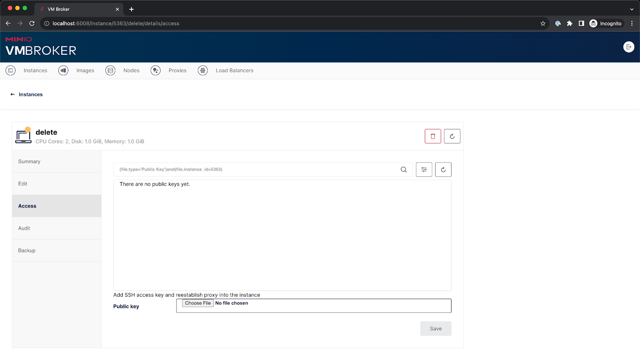Screen dimensions: 640x359
Task: Navigate to Proxies
Action: (177, 70)
